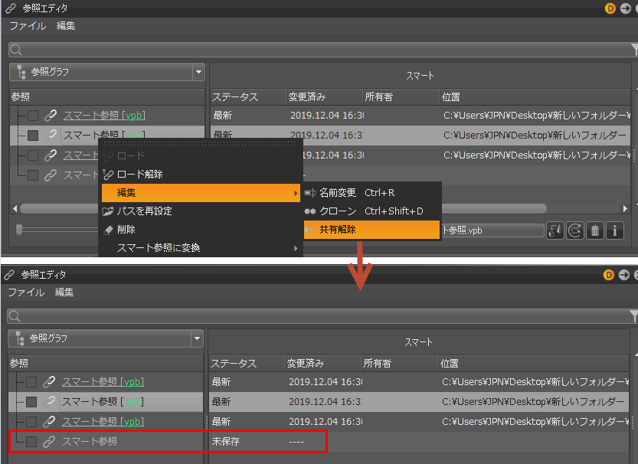Toggle the checkbox of the third lower reference row

pos(31,422)
